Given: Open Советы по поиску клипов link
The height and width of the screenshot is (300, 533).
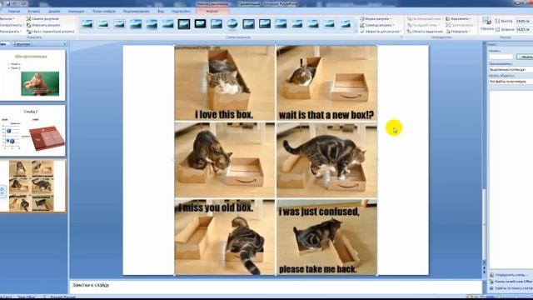Looking at the screenshot, I should 512,288.
